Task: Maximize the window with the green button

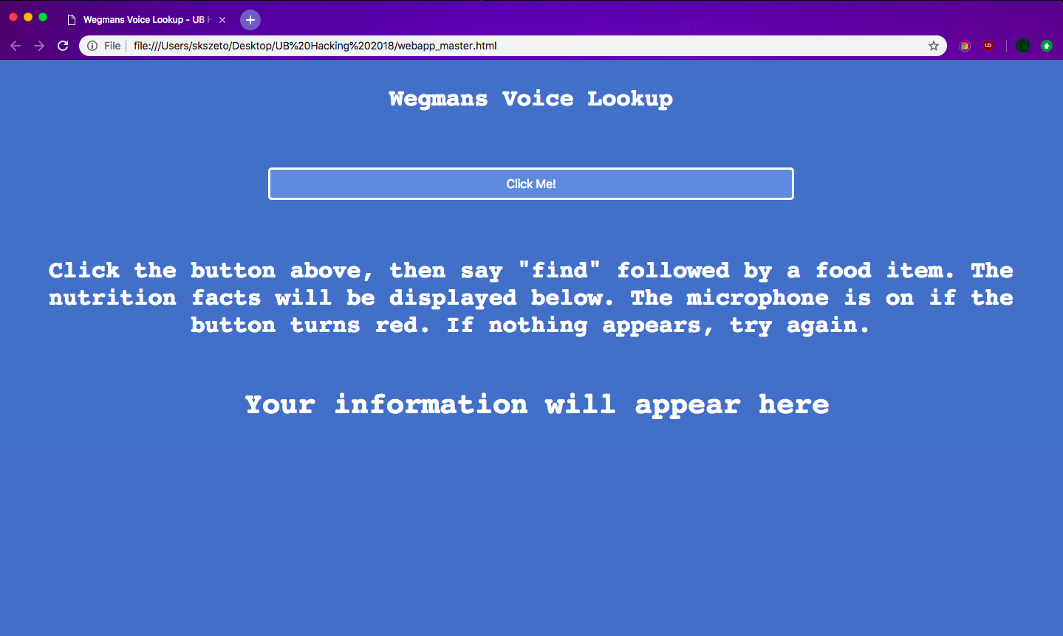Action: (43, 17)
